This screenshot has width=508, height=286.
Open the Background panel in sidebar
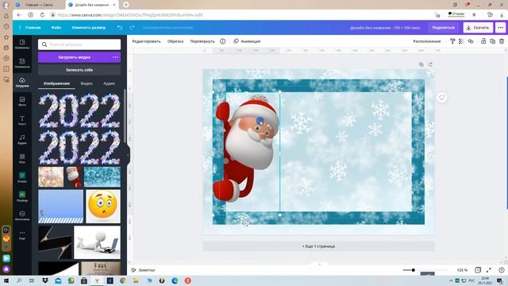tap(22, 159)
